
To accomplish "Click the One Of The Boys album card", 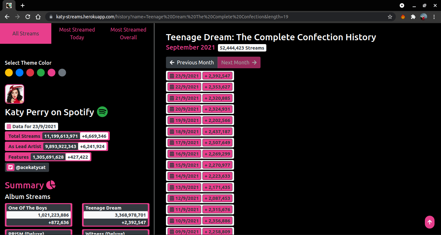I will point(39,215).
